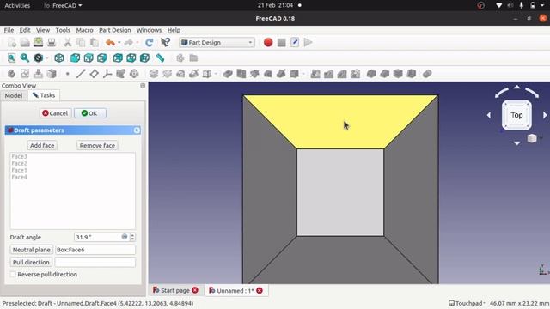Open the Touchpad navigation style menu
This screenshot has height=309, width=550.
466,303
